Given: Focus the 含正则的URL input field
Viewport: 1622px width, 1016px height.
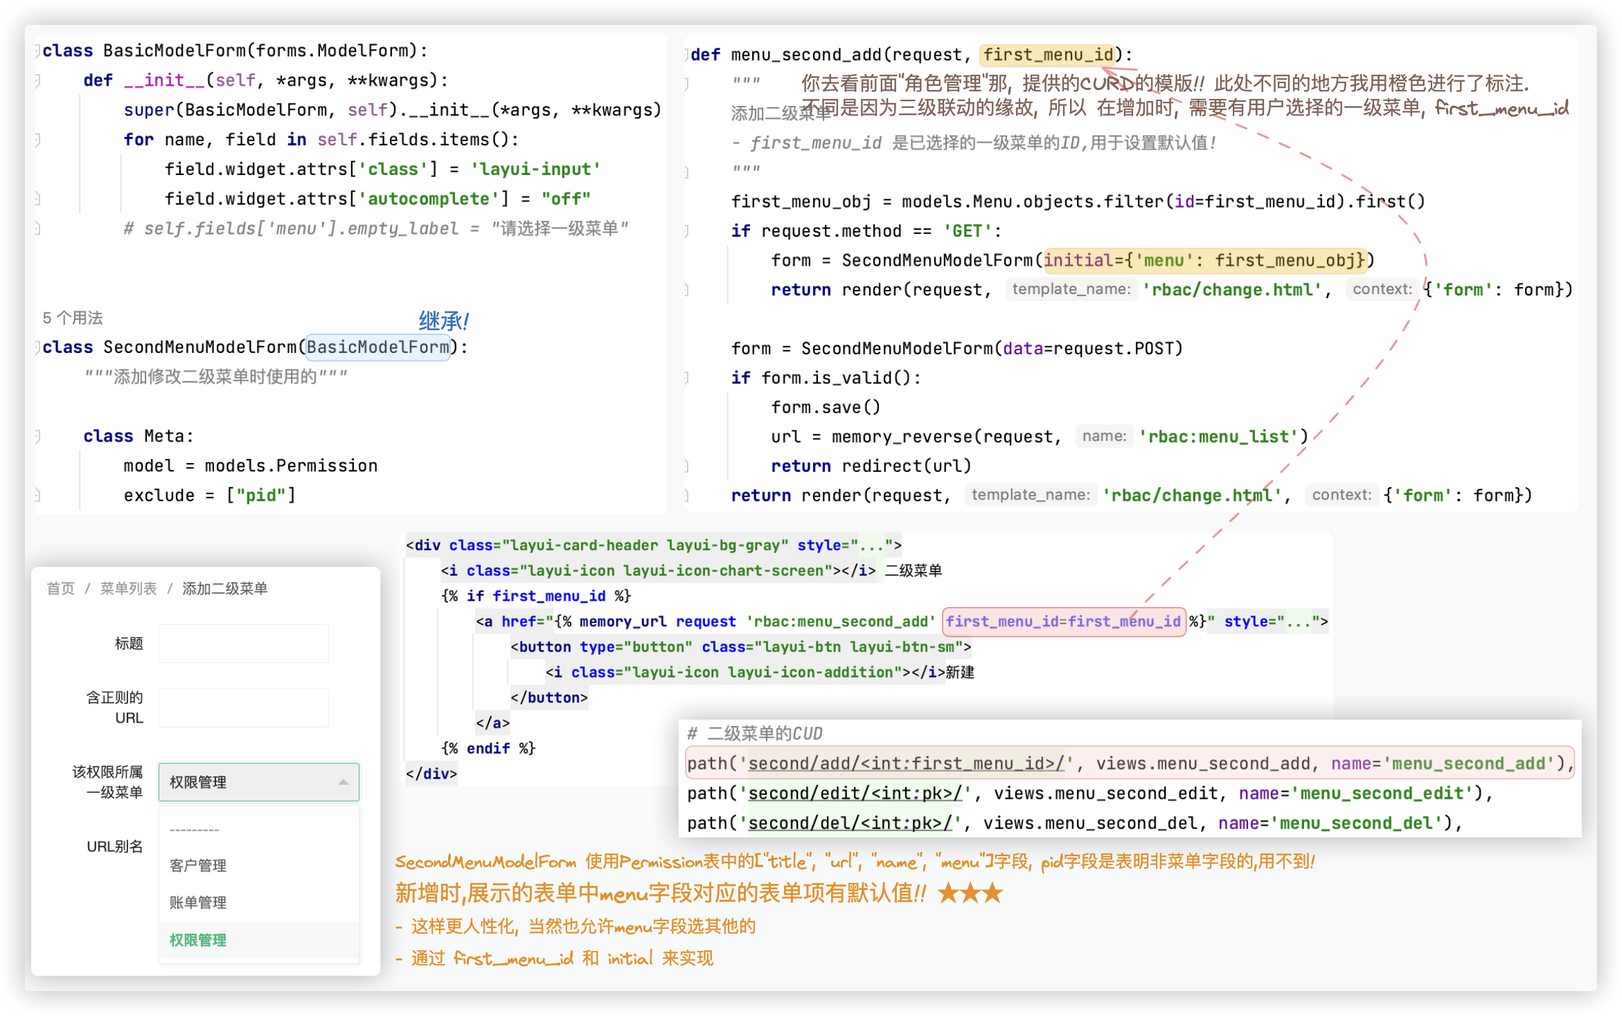Looking at the screenshot, I should tap(243, 707).
